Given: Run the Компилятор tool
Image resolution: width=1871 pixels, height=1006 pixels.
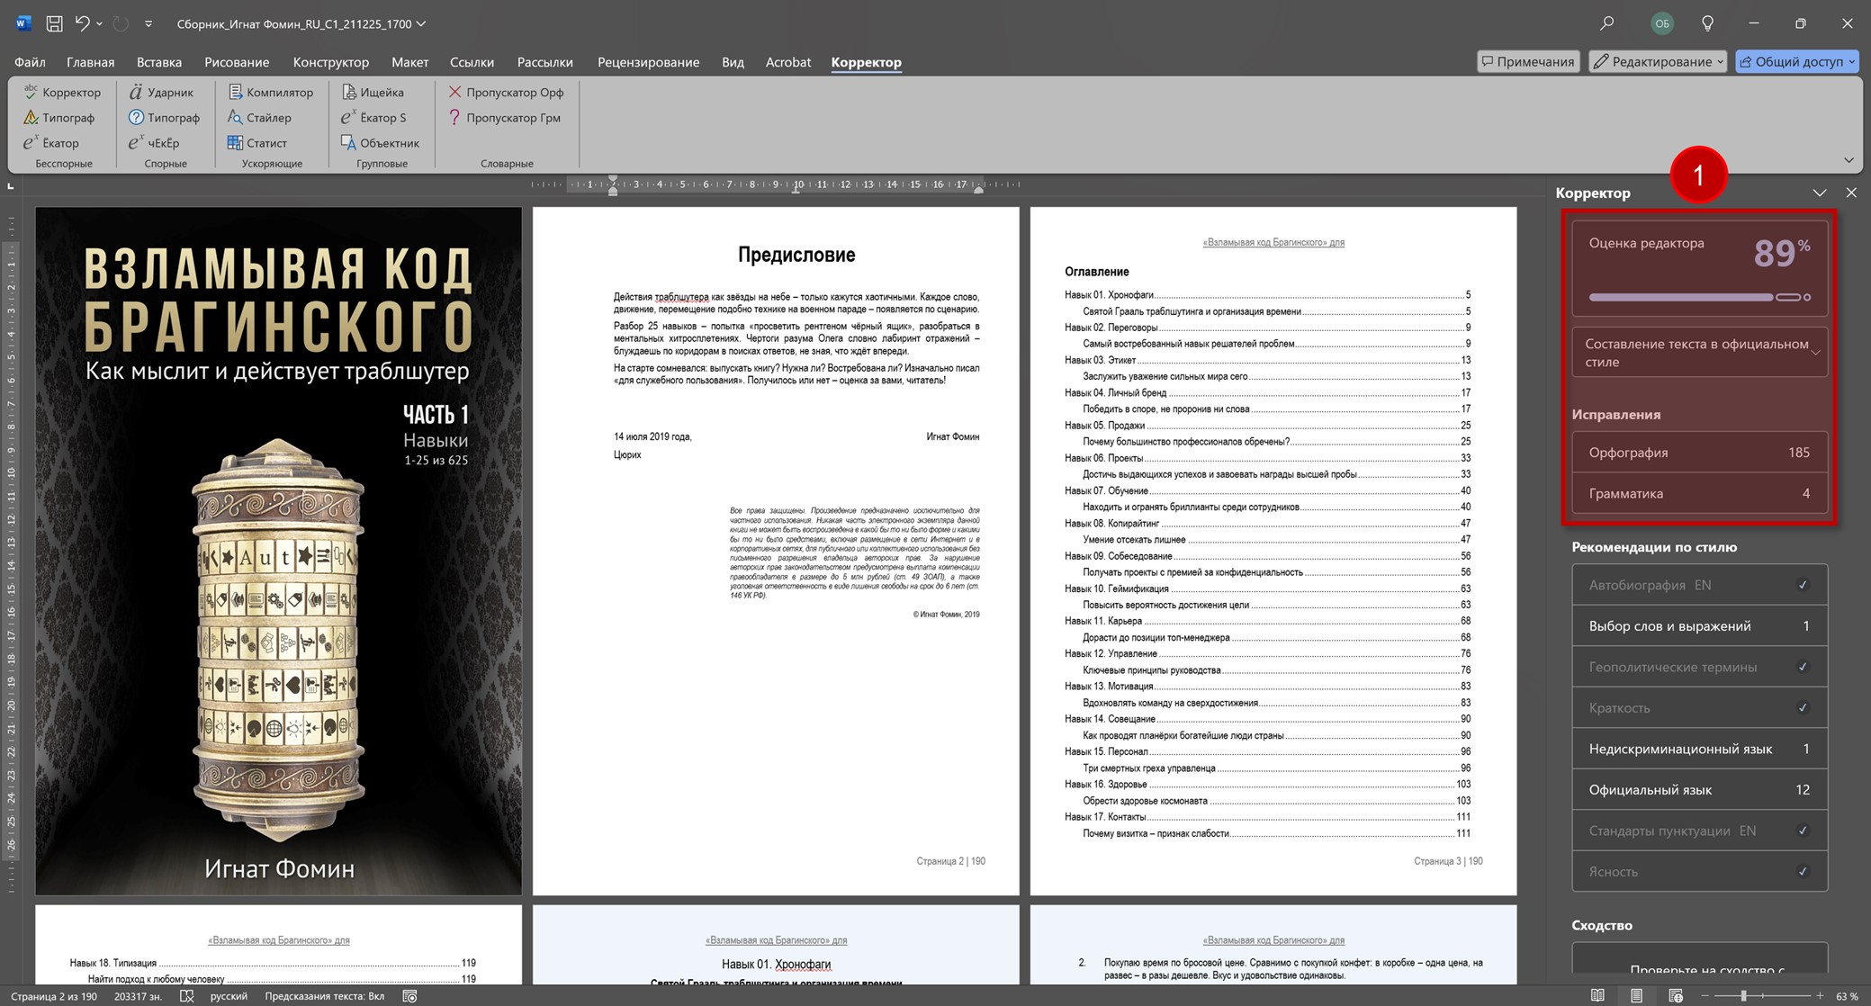Looking at the screenshot, I should tap(270, 92).
